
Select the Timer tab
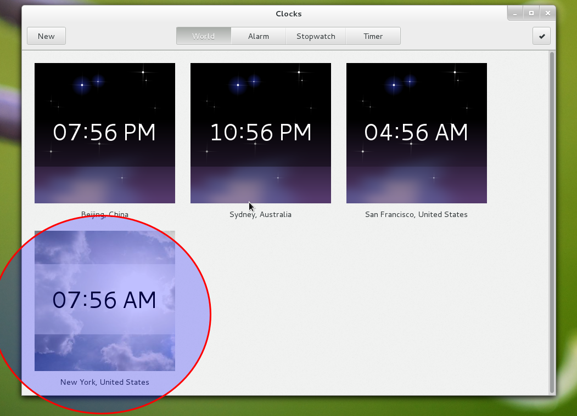[373, 36]
